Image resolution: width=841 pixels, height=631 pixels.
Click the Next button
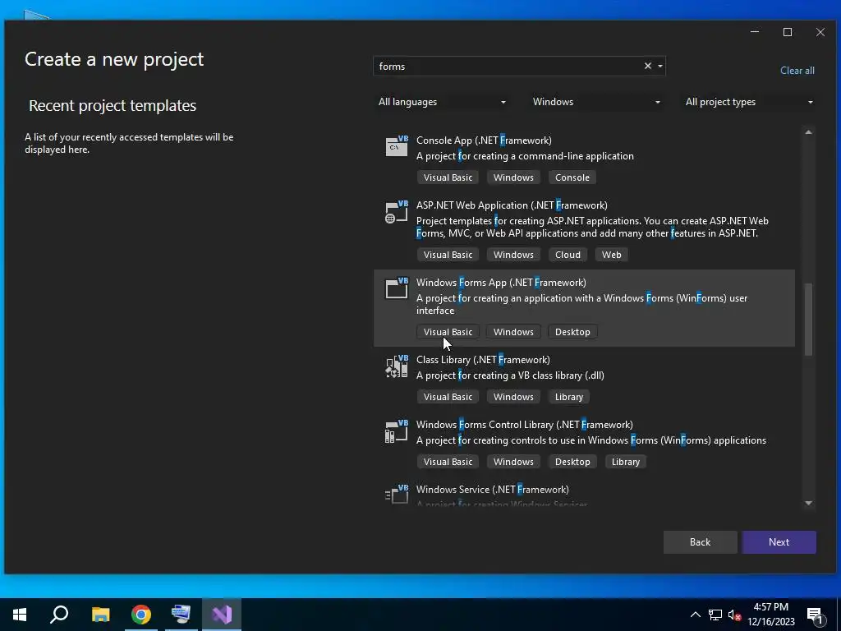[779, 542]
